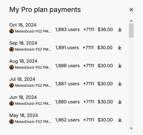The height and width of the screenshot is (135, 143).
Task: Click MeteoDozór workspace name under Jul 18
Action: click(33, 86)
